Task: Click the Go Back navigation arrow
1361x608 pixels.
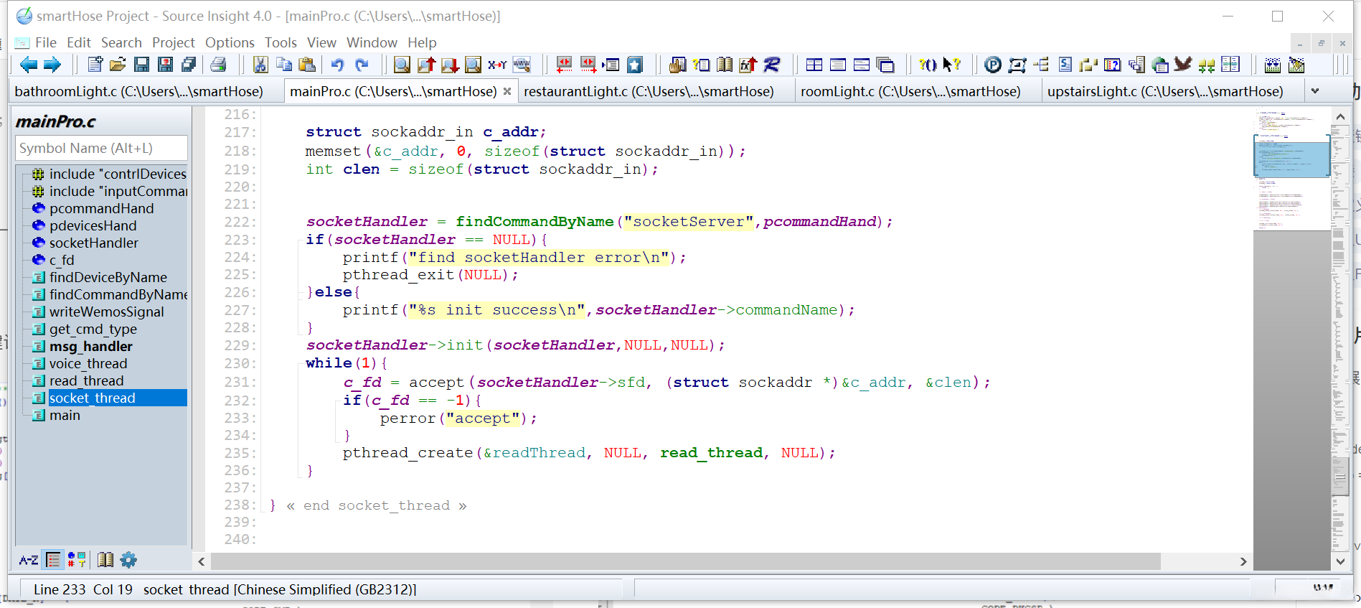Action: coord(28,65)
